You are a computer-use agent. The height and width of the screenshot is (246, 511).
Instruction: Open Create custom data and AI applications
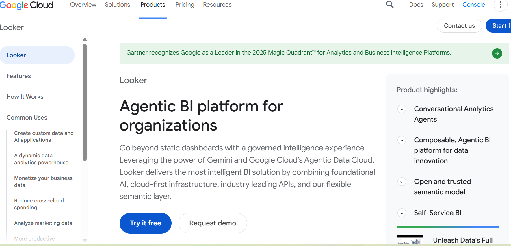pos(44,137)
